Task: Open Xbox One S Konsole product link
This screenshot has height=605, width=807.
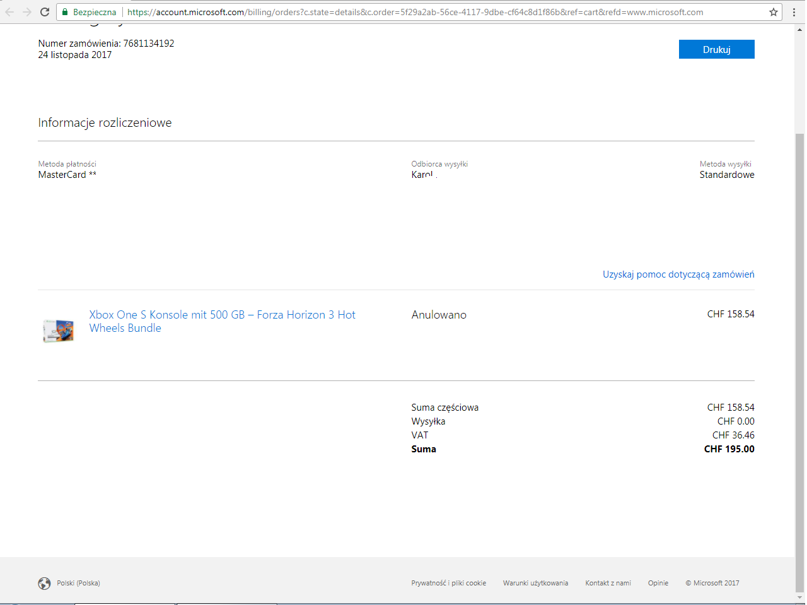Action: click(223, 321)
